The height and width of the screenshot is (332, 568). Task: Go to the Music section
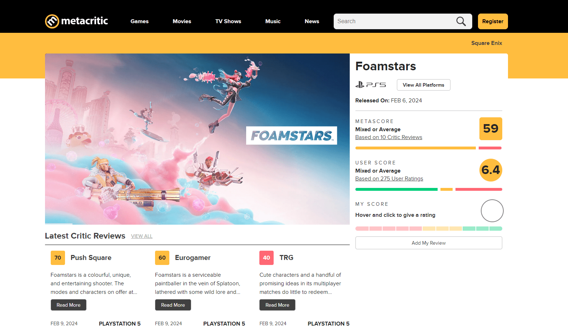(x=273, y=21)
